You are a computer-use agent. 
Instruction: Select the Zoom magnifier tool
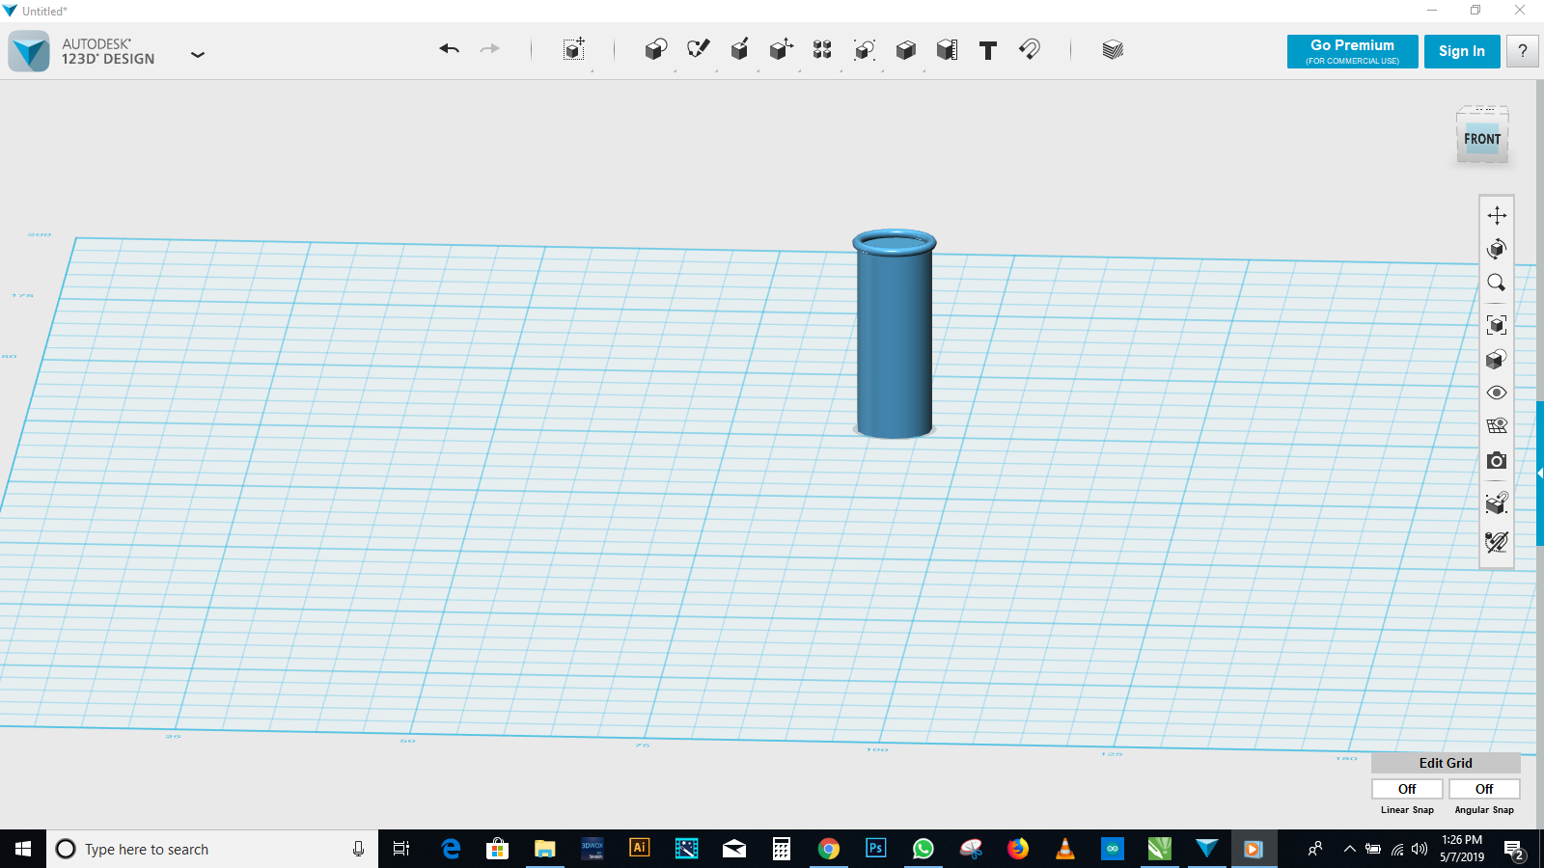pyautogui.click(x=1497, y=283)
